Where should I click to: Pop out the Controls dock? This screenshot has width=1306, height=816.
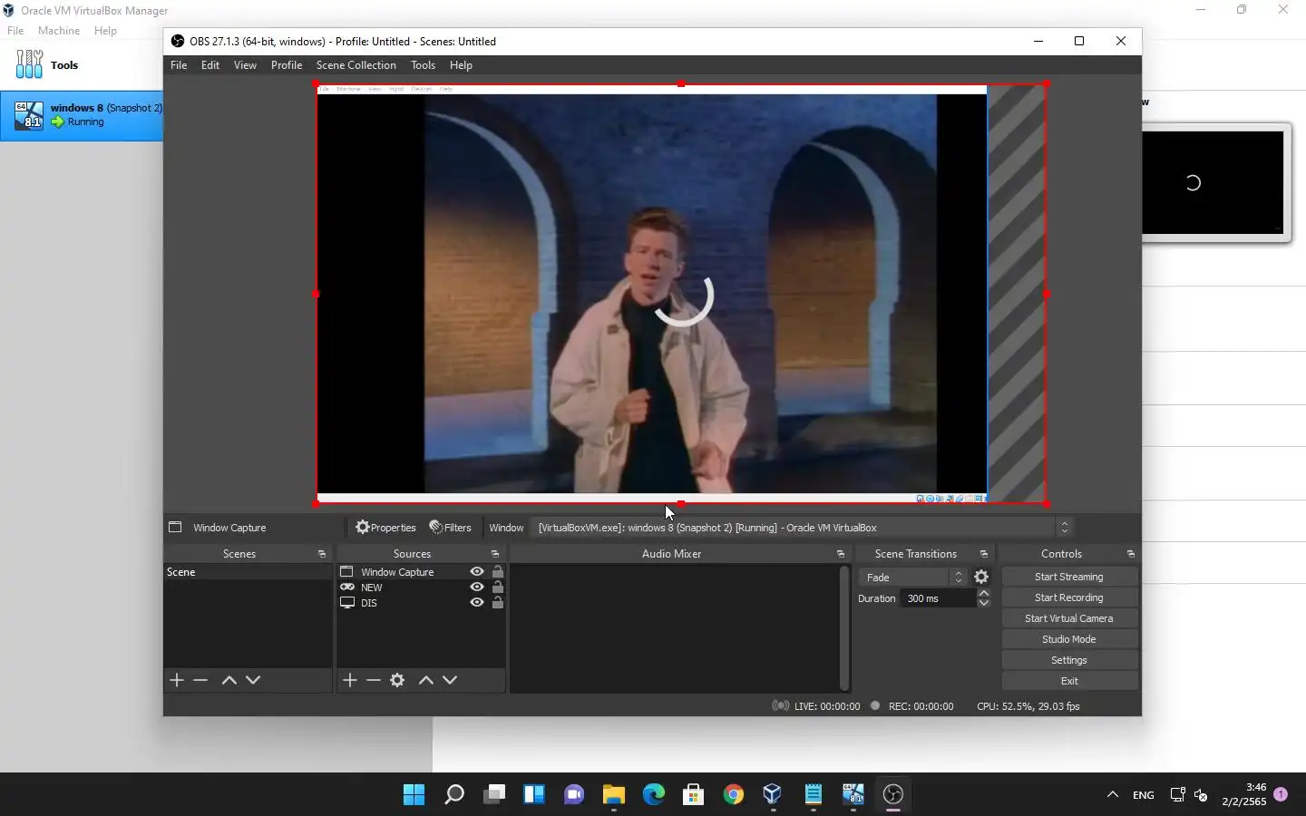(1131, 554)
